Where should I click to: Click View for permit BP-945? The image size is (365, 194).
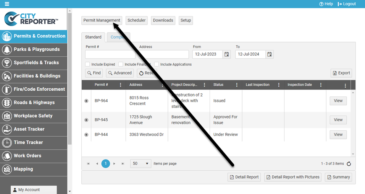point(338,120)
